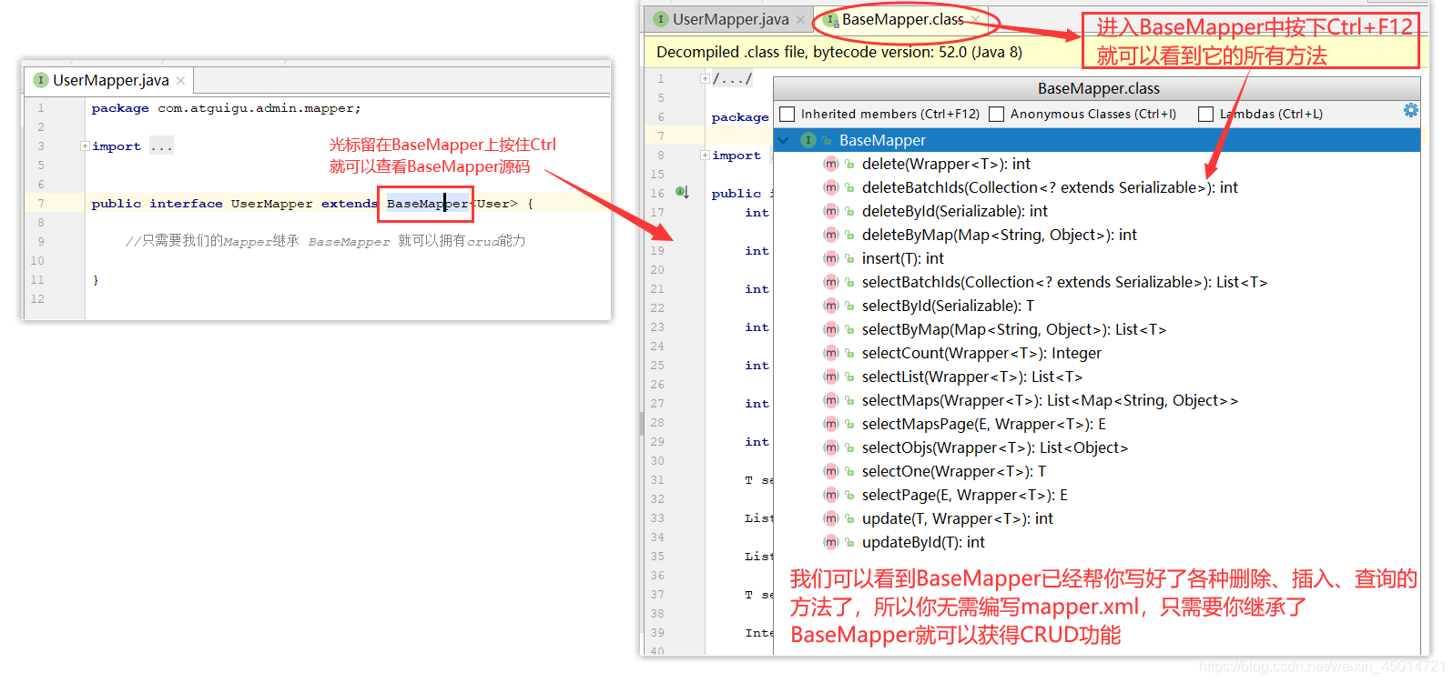The width and height of the screenshot is (1453, 683).
Task: Click method icon beside delete(Wrapper<T>)
Action: tap(830, 164)
